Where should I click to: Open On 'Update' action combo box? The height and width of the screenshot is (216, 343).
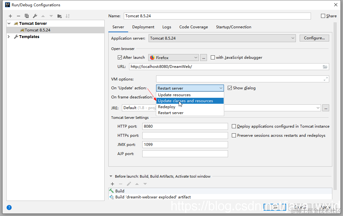190,88
